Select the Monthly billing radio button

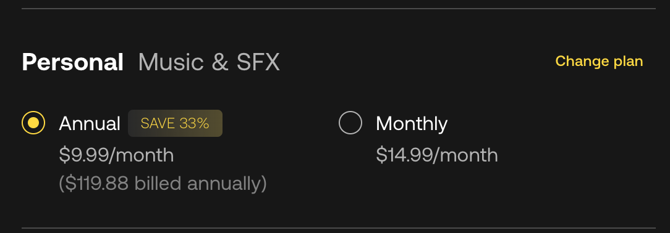coord(350,123)
